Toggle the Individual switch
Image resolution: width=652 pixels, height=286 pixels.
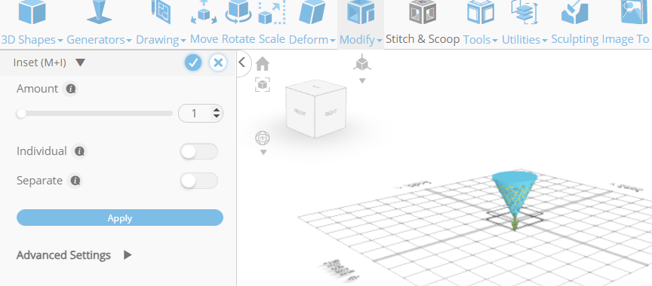198,151
